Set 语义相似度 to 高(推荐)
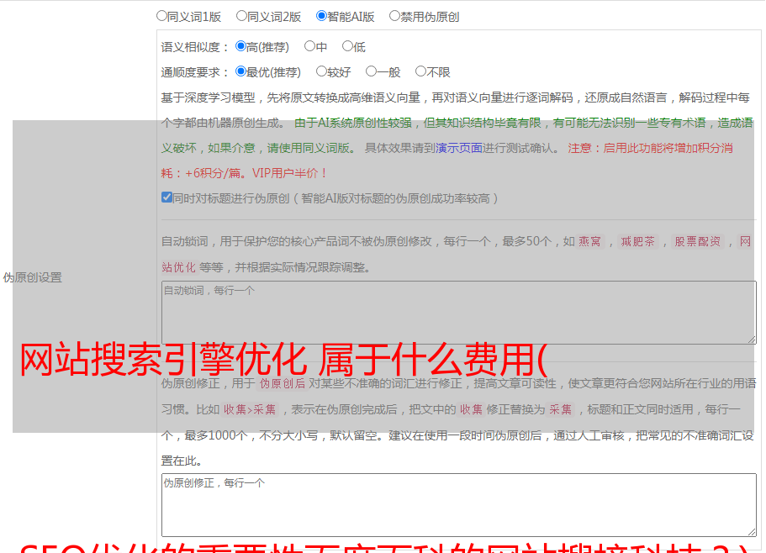766x553 pixels. [240, 47]
